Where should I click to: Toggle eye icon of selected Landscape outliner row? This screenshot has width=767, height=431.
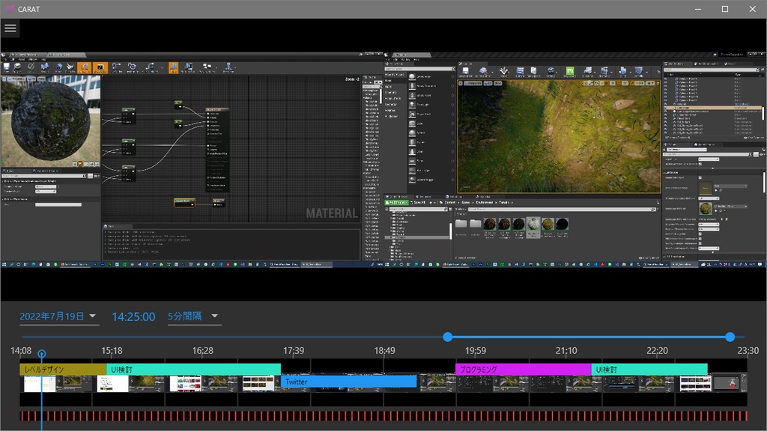666,108
